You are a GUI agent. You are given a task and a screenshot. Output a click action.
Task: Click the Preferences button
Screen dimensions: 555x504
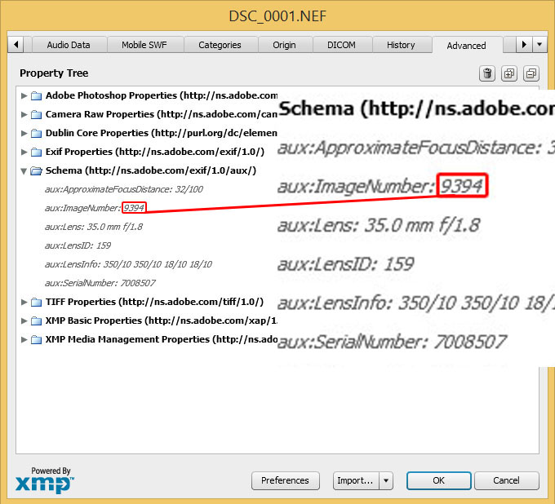[x=285, y=480]
